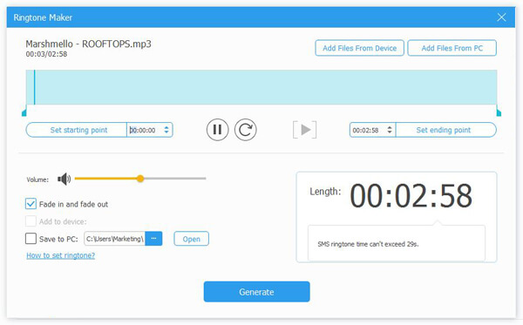The width and height of the screenshot is (523, 325).
Task: Click the large Length value 00:02:58
Action: (x=411, y=196)
